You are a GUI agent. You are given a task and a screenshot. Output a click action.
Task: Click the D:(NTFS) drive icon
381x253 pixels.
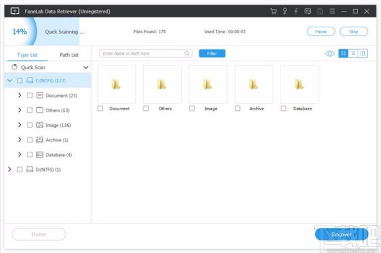tap(30, 169)
